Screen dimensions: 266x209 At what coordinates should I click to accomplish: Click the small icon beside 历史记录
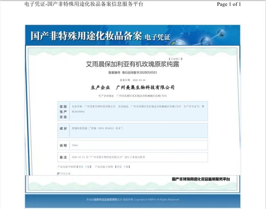58,174
